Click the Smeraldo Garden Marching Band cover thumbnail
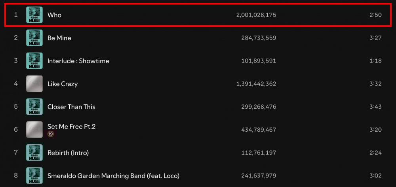Image resolution: width=396 pixels, height=187 pixels. 34,176
